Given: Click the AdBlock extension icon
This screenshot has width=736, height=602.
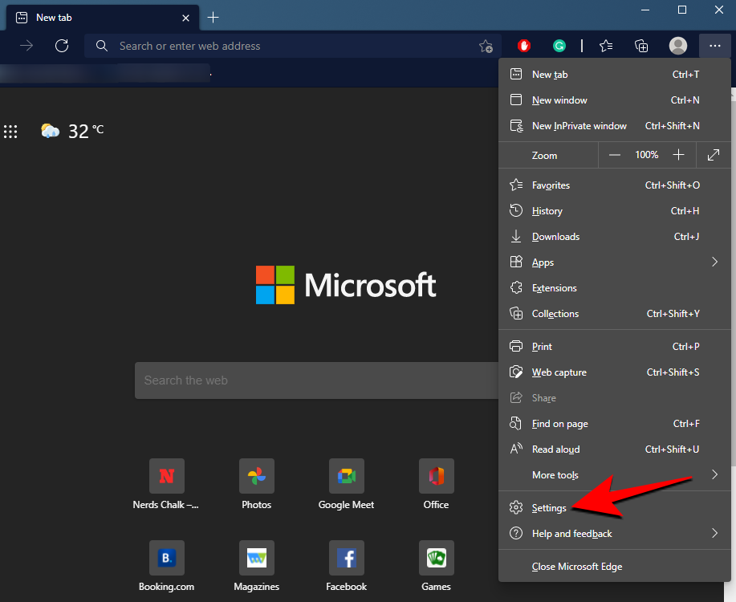Looking at the screenshot, I should coord(523,46).
